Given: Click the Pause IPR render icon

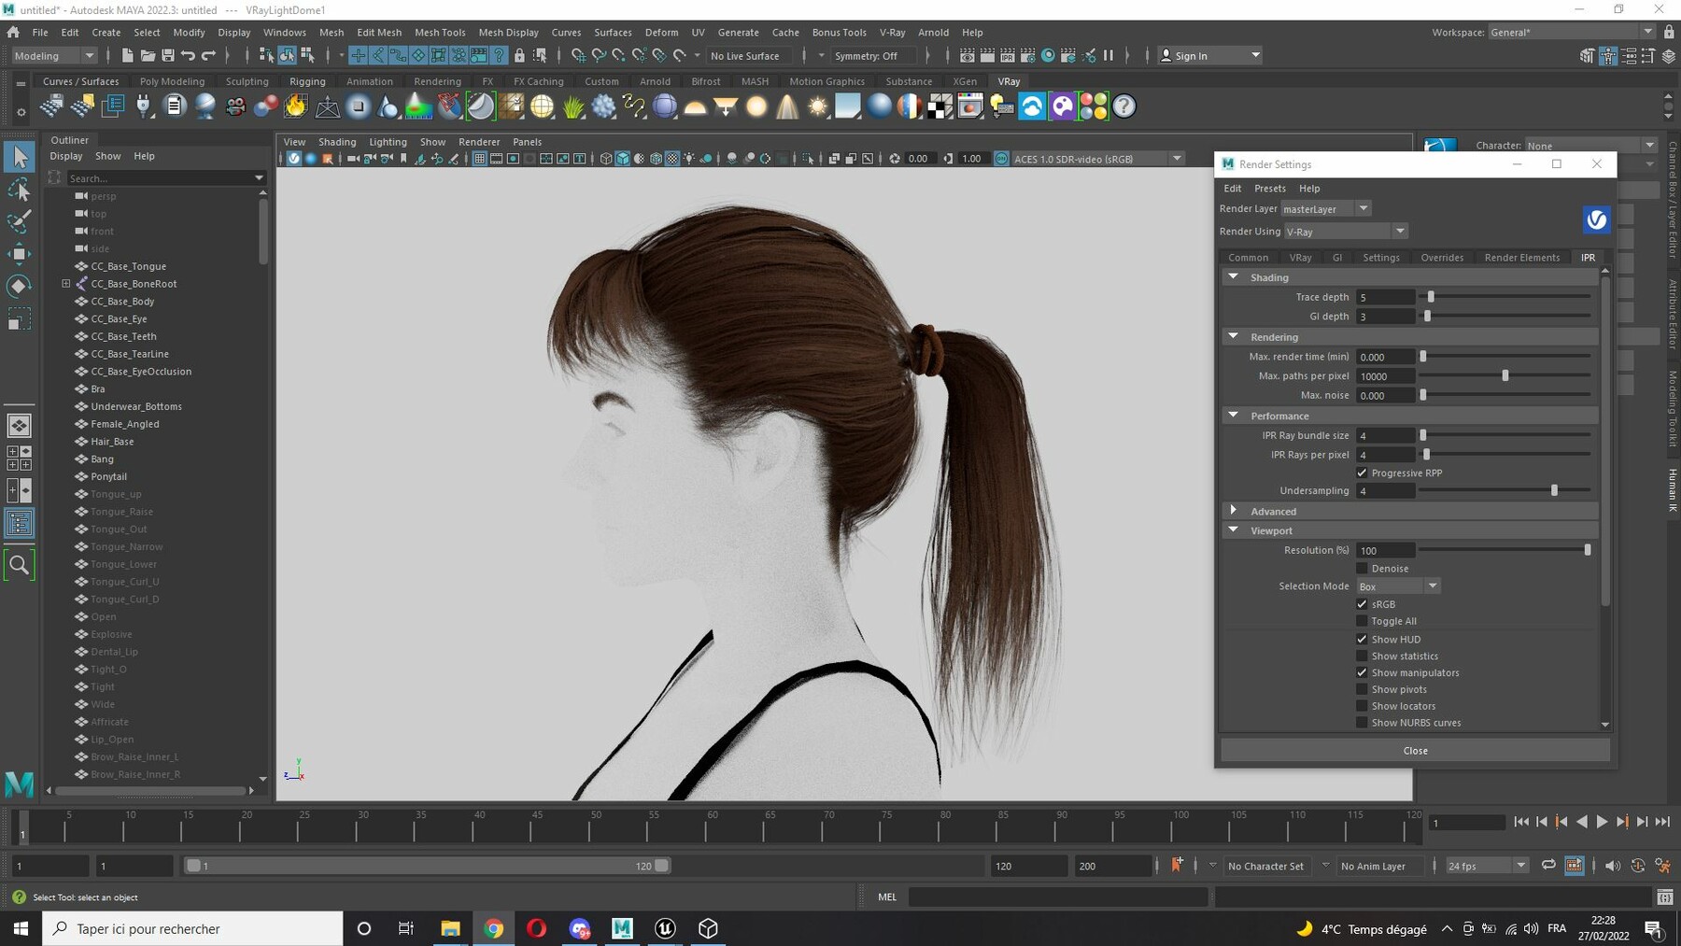Looking at the screenshot, I should click(1109, 56).
